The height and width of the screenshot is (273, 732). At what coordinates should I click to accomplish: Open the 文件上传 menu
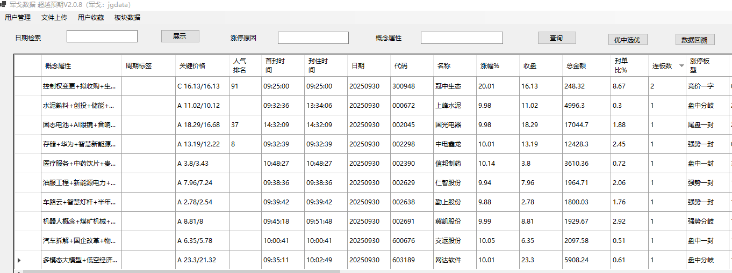[54, 18]
